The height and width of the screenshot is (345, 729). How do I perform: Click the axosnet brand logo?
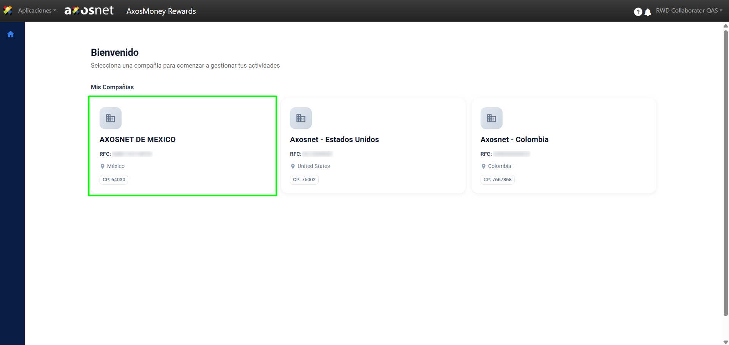(x=89, y=11)
